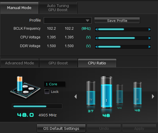Select the core I cylinder icon
Screen dimensions: 158x133
coord(106,92)
